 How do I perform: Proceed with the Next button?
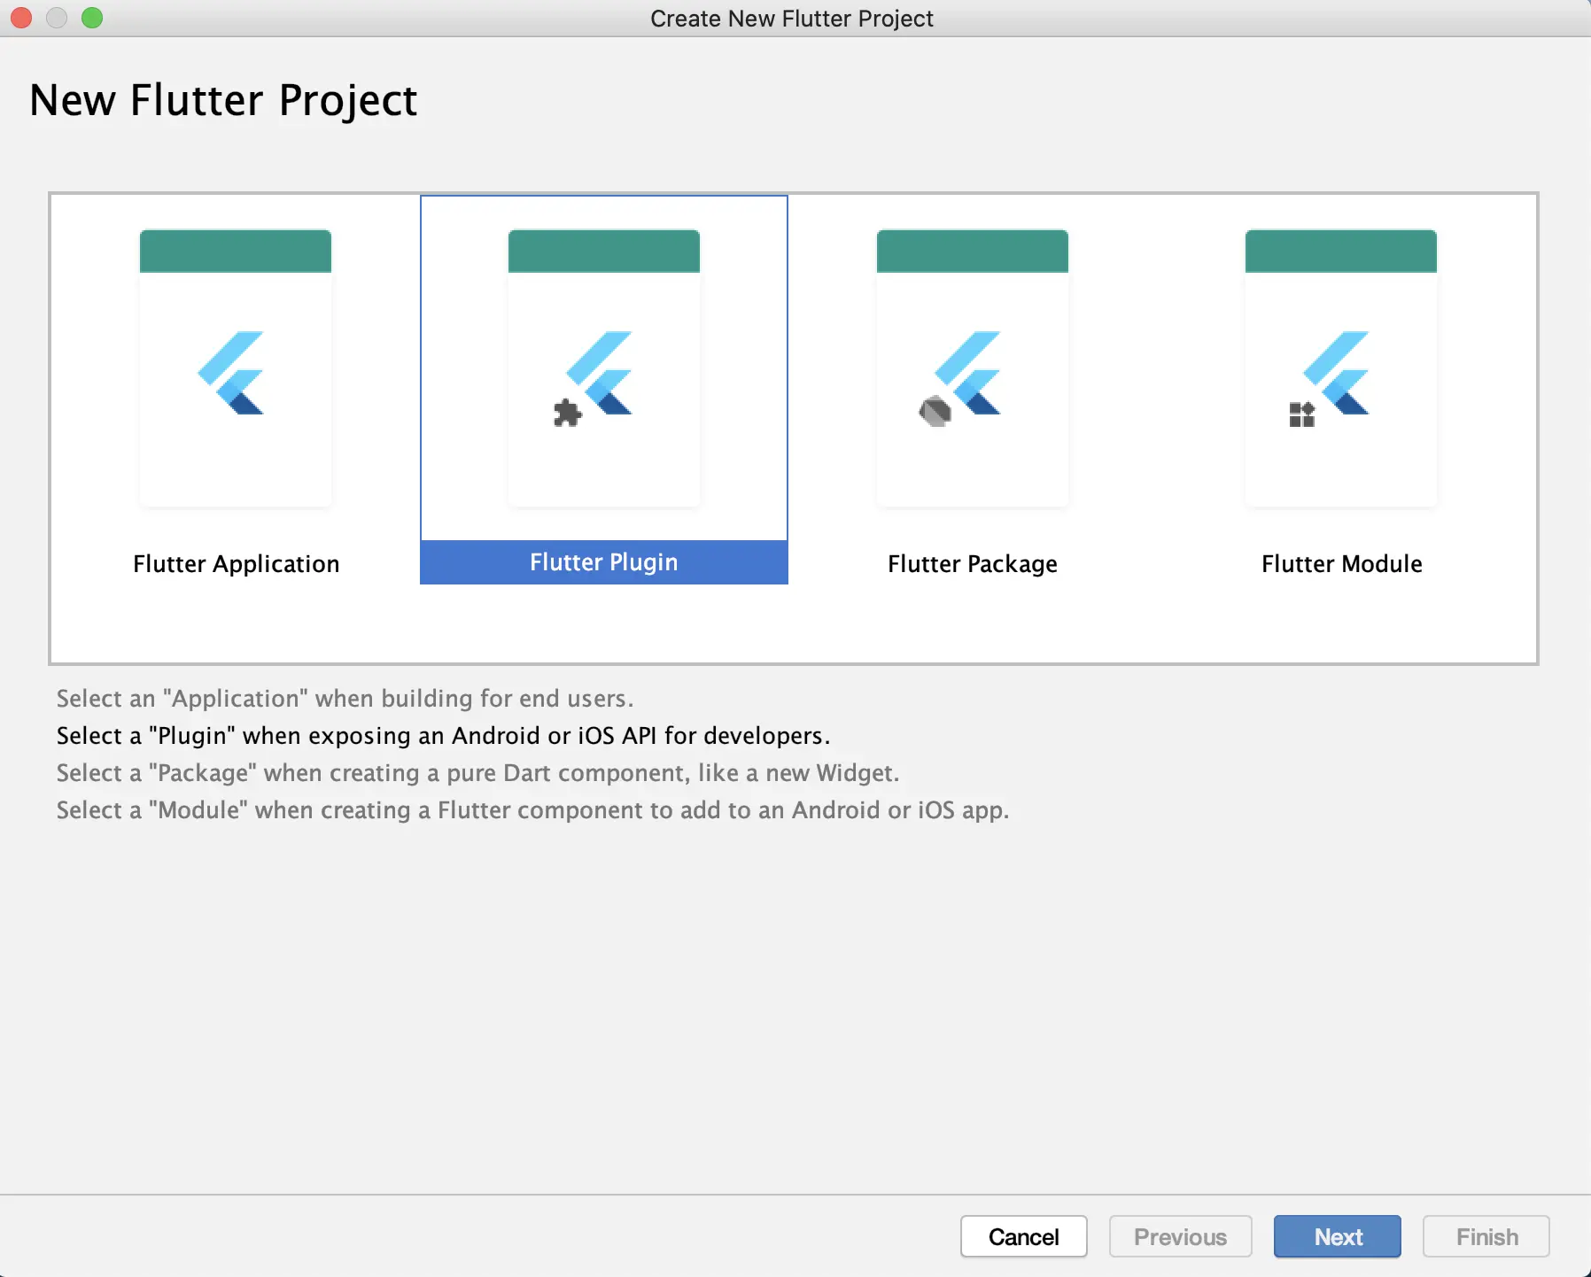tap(1338, 1236)
